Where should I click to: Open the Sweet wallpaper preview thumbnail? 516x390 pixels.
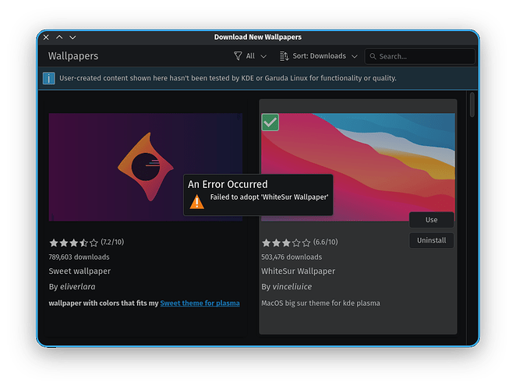pos(146,167)
